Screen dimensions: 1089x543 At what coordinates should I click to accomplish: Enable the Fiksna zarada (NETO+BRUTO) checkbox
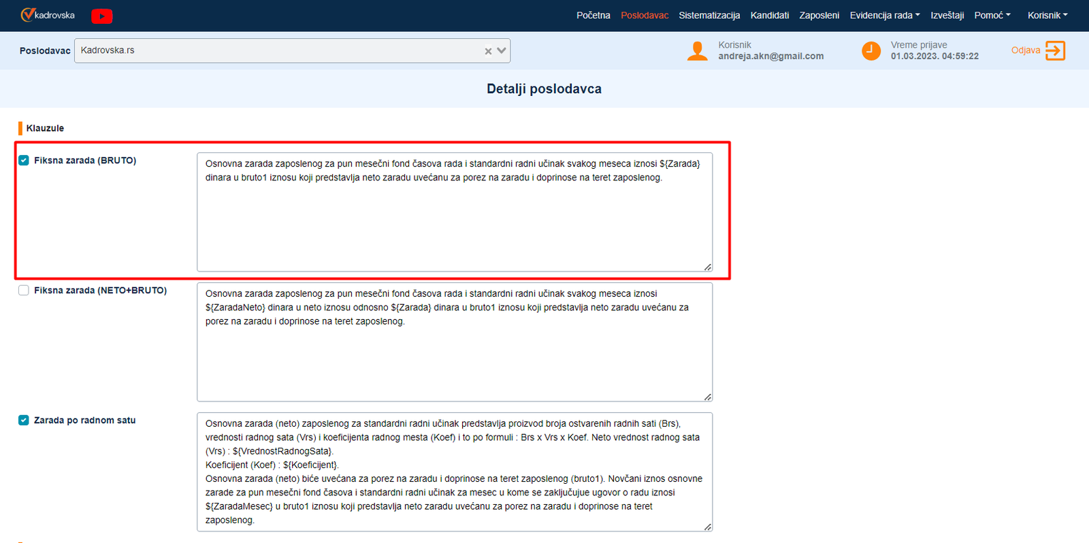click(24, 291)
